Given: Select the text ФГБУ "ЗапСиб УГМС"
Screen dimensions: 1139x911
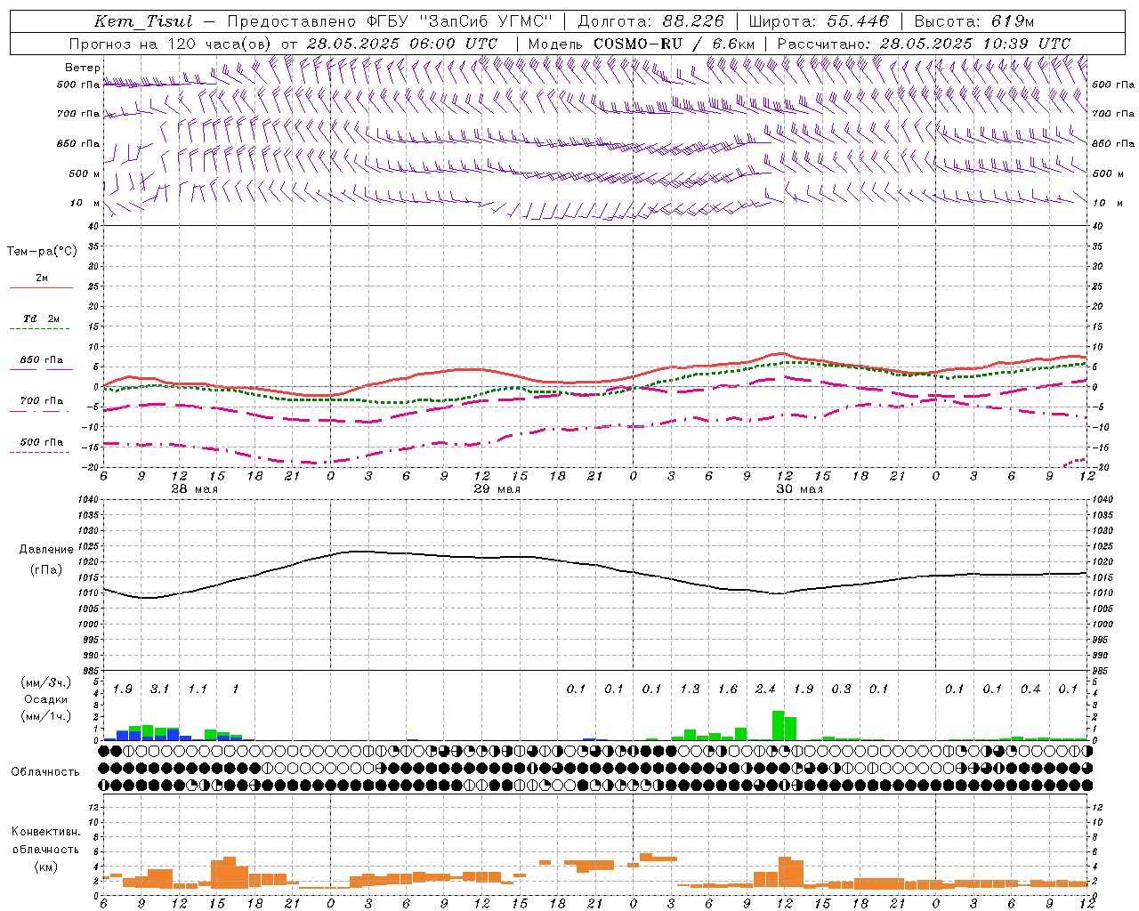Looking at the screenshot, I should coord(458,21).
